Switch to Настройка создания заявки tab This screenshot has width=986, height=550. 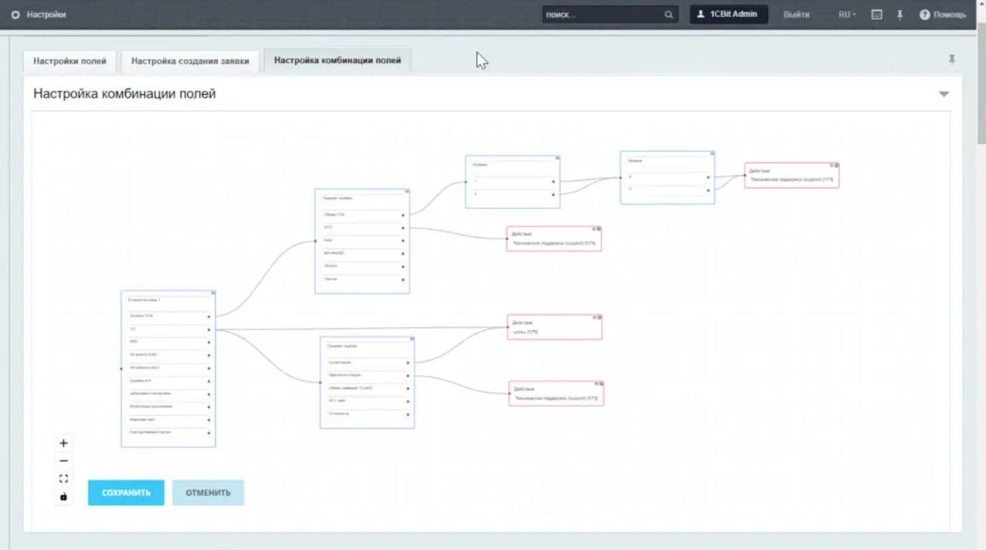(190, 61)
